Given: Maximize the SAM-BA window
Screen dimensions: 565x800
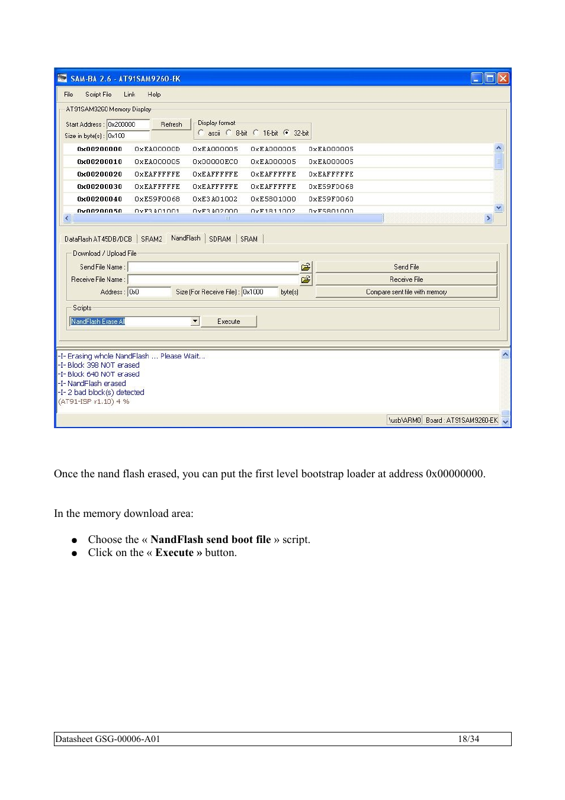Looking at the screenshot, I should [490, 78].
